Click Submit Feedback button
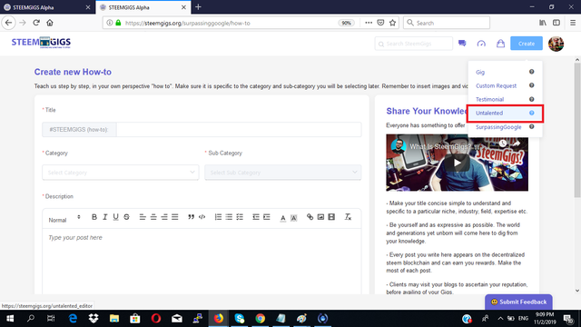This screenshot has width=581, height=327. [518, 302]
